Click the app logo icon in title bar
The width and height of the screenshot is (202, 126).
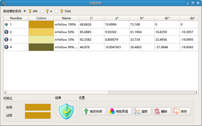click(3, 3)
